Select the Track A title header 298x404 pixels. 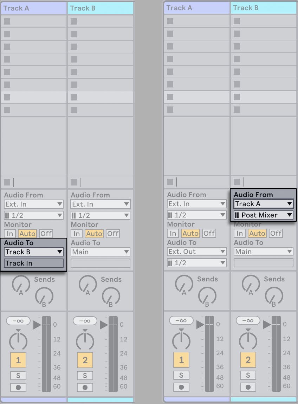(x=33, y=8)
